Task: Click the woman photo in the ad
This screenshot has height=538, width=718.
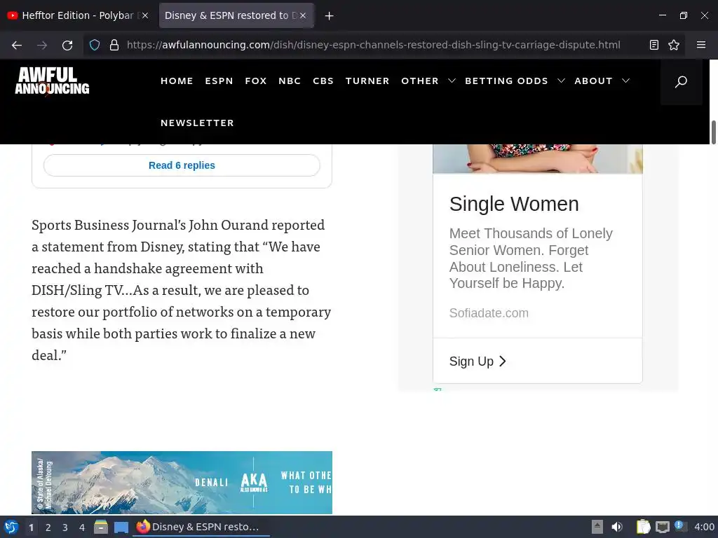Action: [x=538, y=159]
